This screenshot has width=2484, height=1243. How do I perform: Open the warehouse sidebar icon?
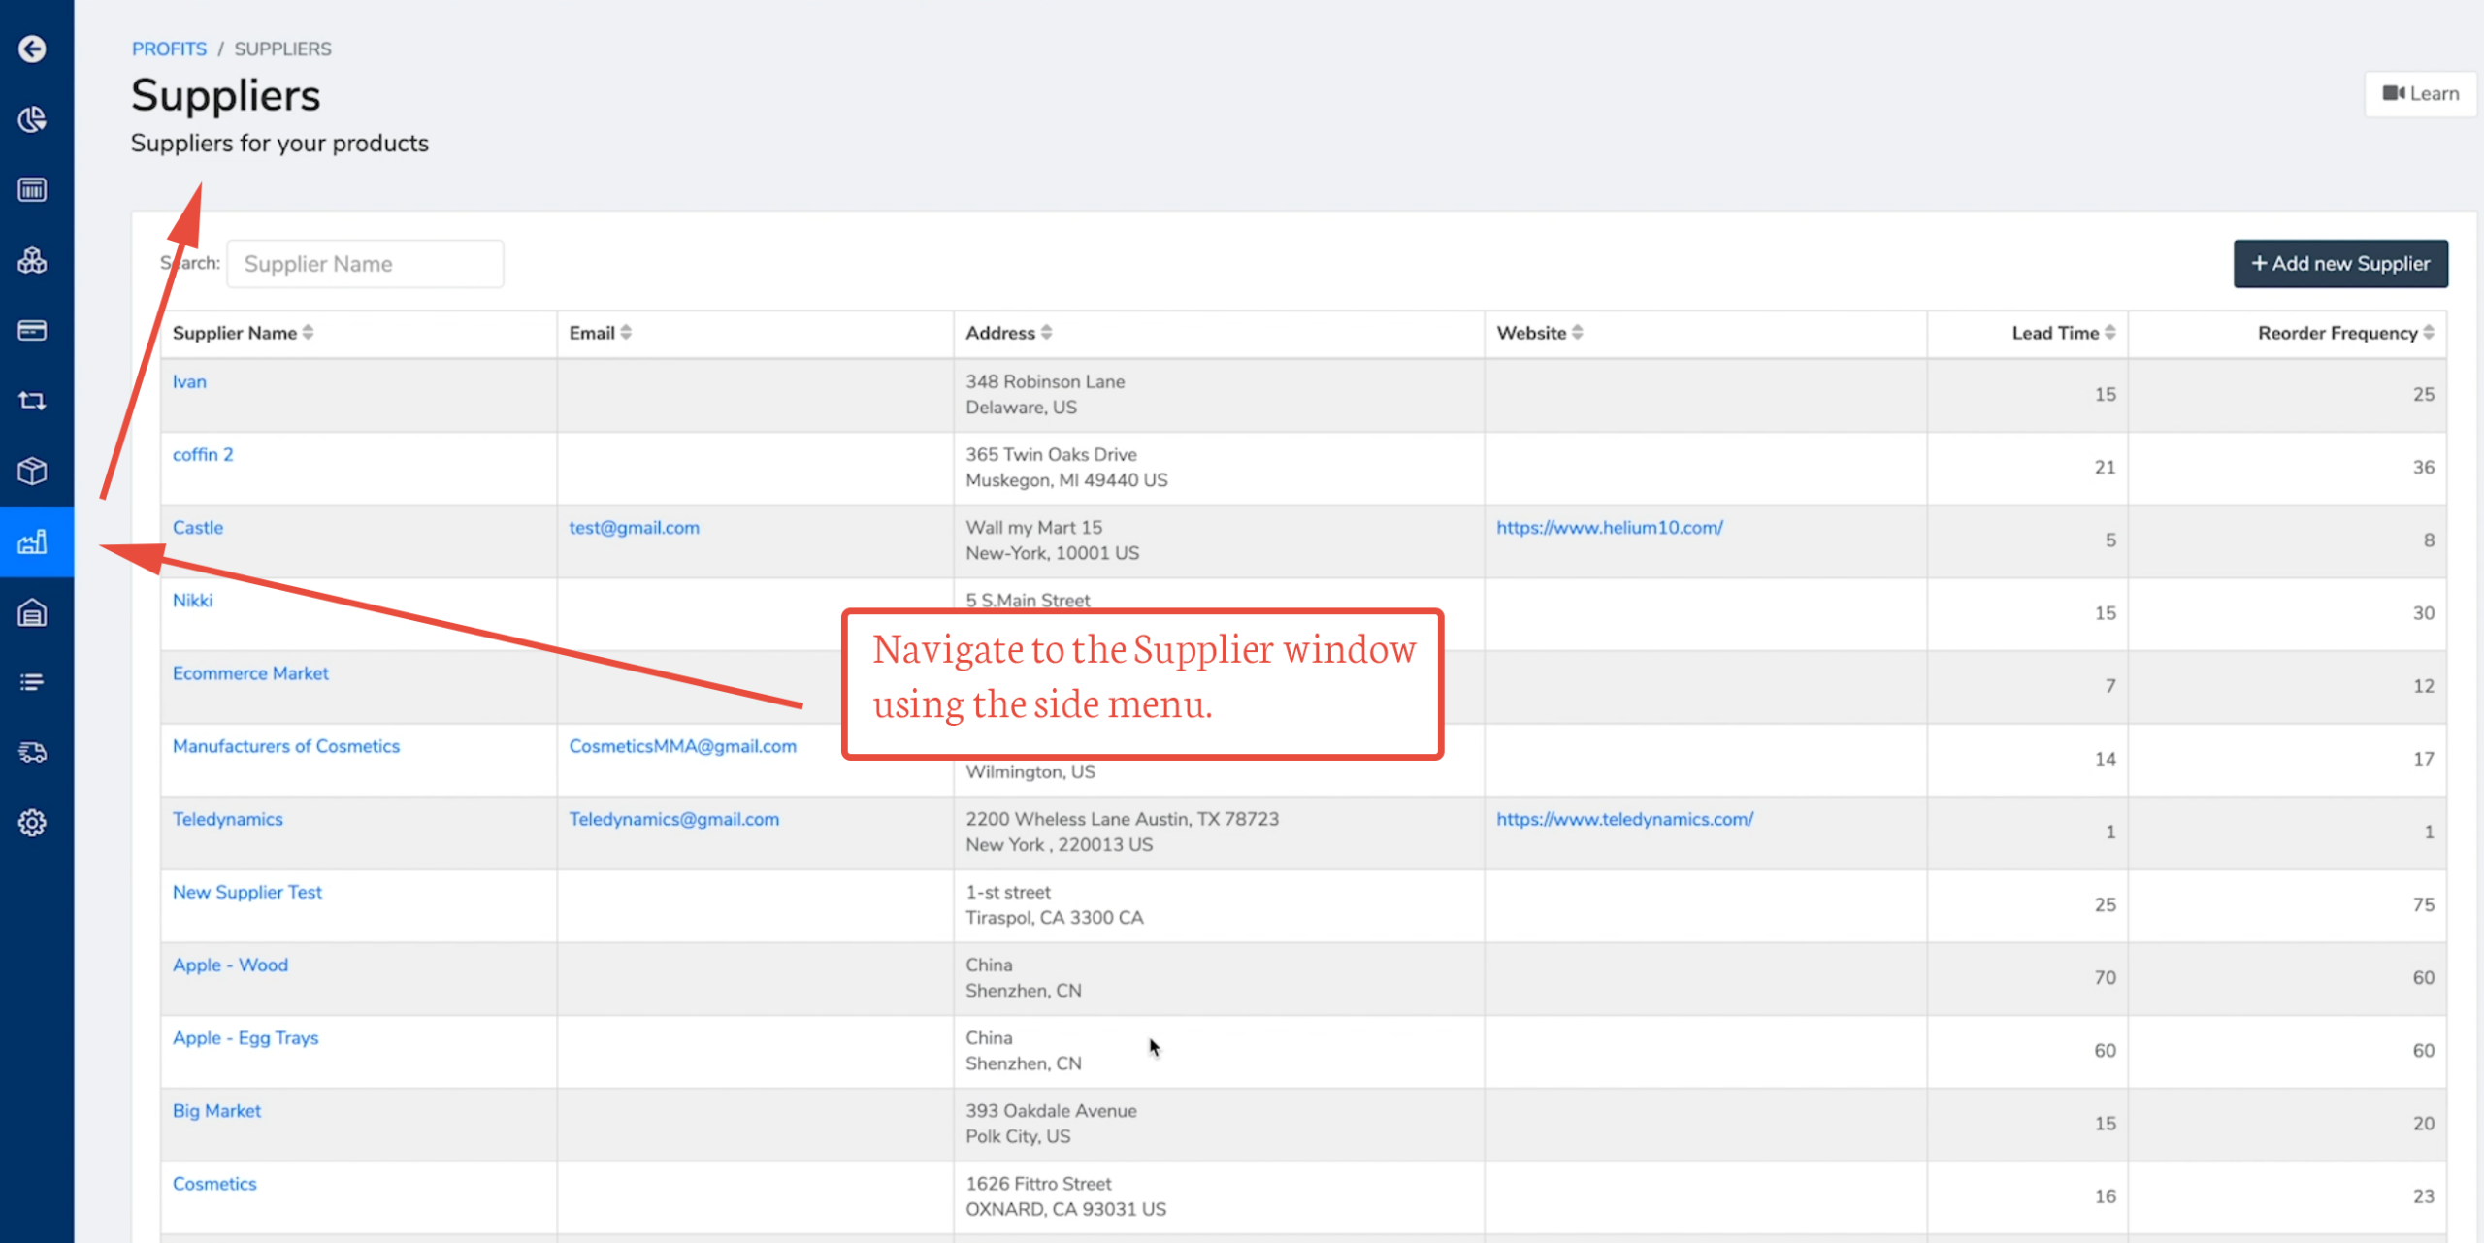tap(32, 612)
